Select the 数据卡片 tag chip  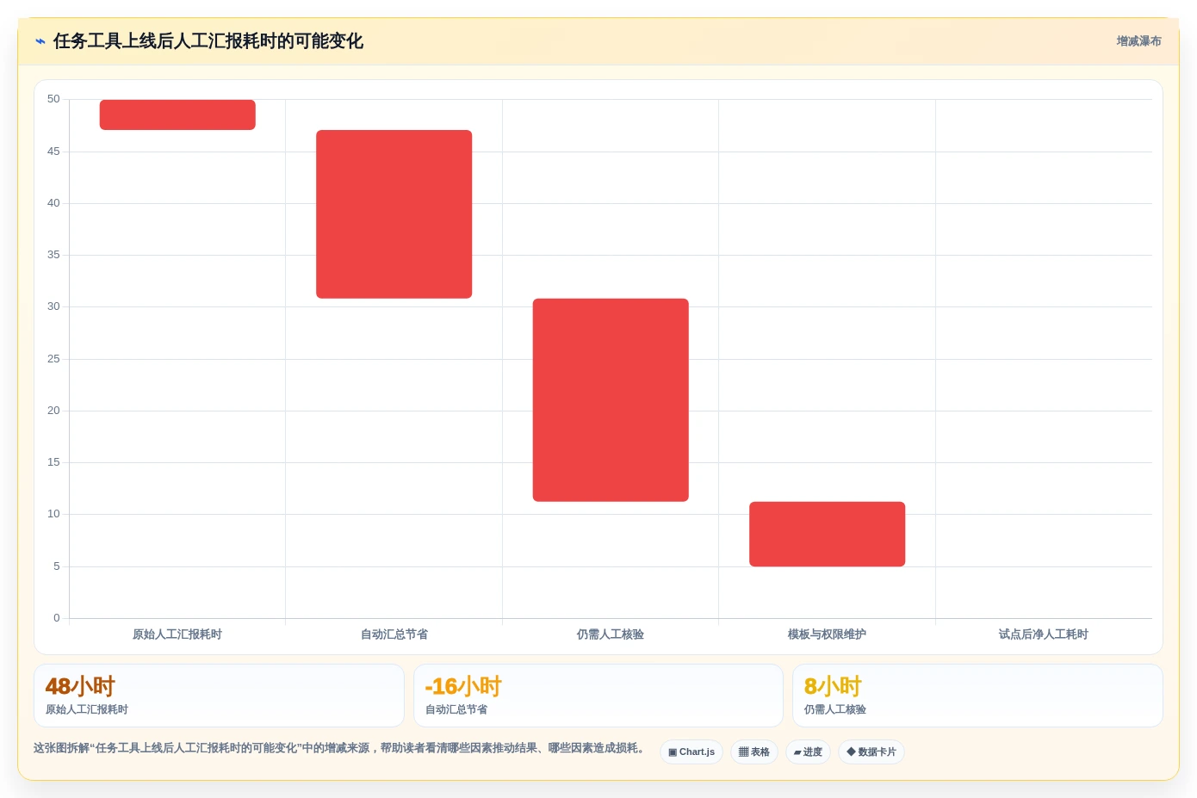[871, 752]
